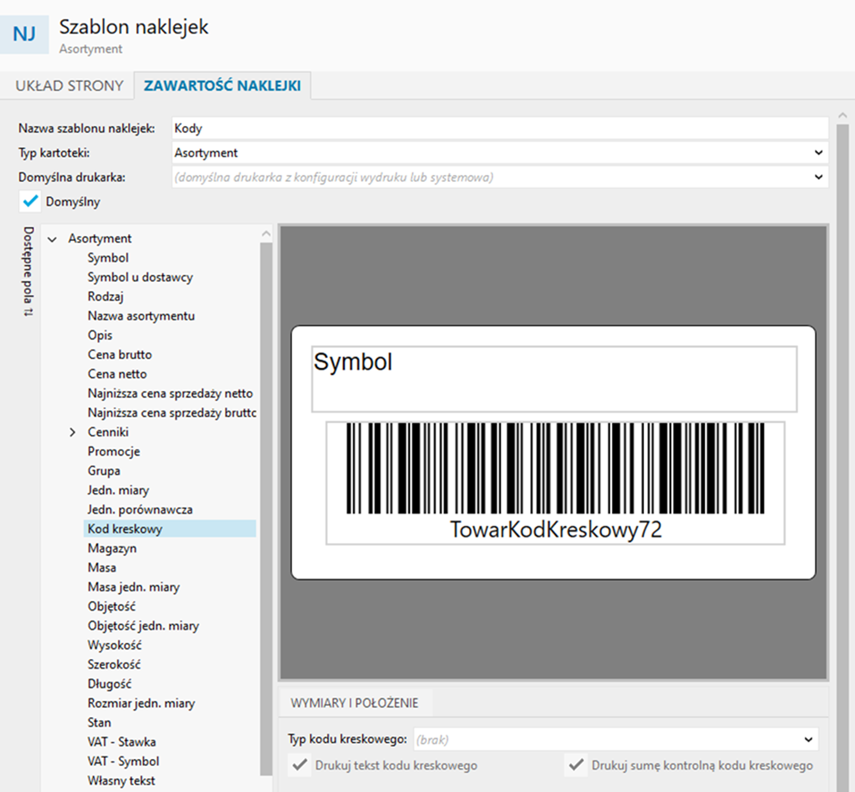This screenshot has height=792, width=855.
Task: Select the Rodzaj field
Action: (x=106, y=297)
